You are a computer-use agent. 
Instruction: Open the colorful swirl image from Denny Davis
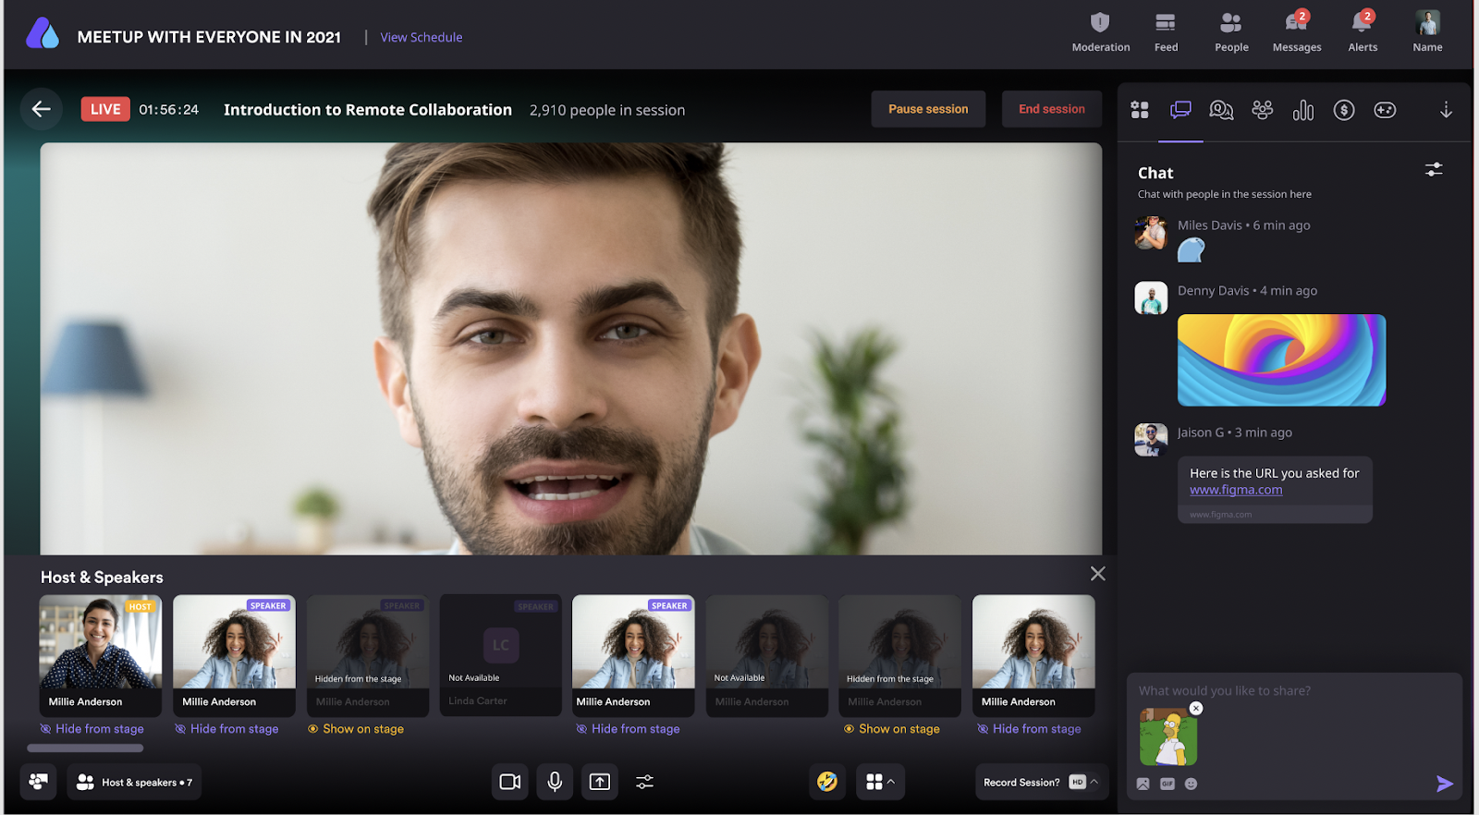click(x=1281, y=360)
